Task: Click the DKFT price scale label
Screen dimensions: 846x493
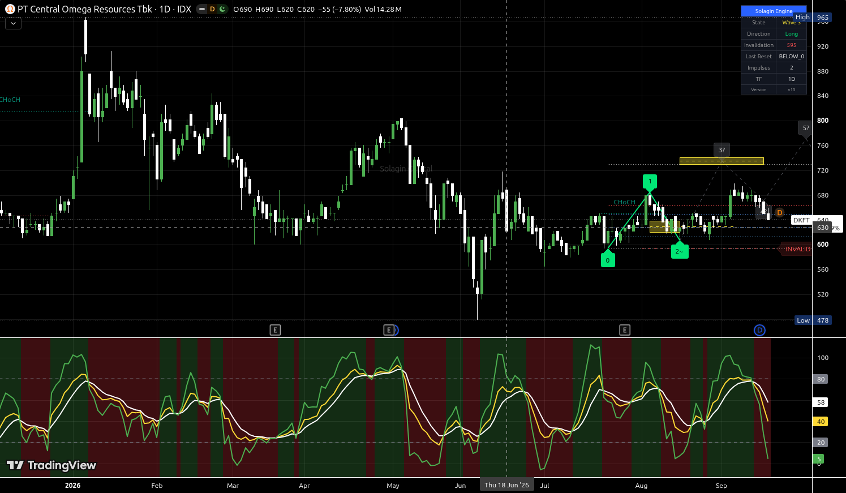Action: point(801,220)
